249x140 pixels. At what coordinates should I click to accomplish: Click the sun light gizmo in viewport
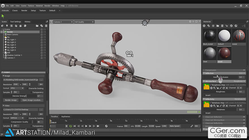coord(145,23)
